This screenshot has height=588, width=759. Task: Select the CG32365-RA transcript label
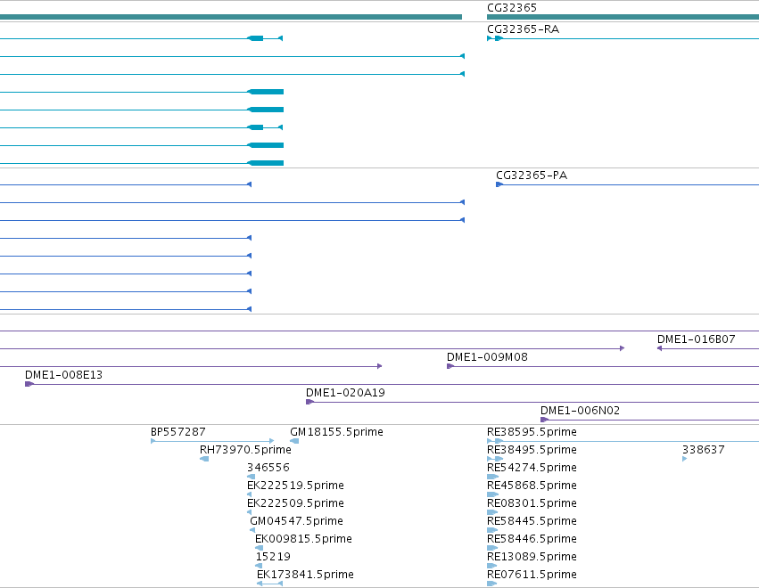[524, 29]
